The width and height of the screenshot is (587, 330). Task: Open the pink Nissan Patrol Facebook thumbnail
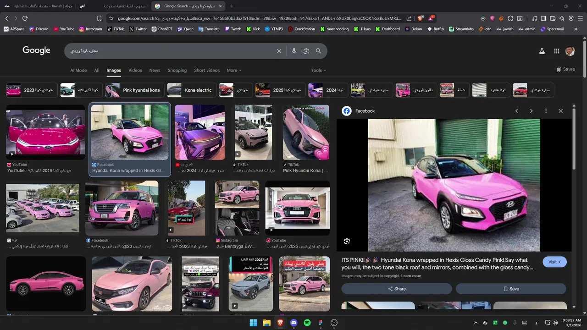click(x=122, y=208)
